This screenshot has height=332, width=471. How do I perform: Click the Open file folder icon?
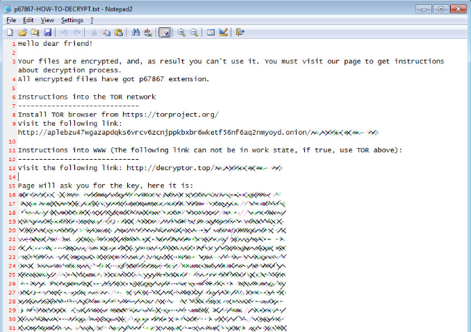[22, 32]
